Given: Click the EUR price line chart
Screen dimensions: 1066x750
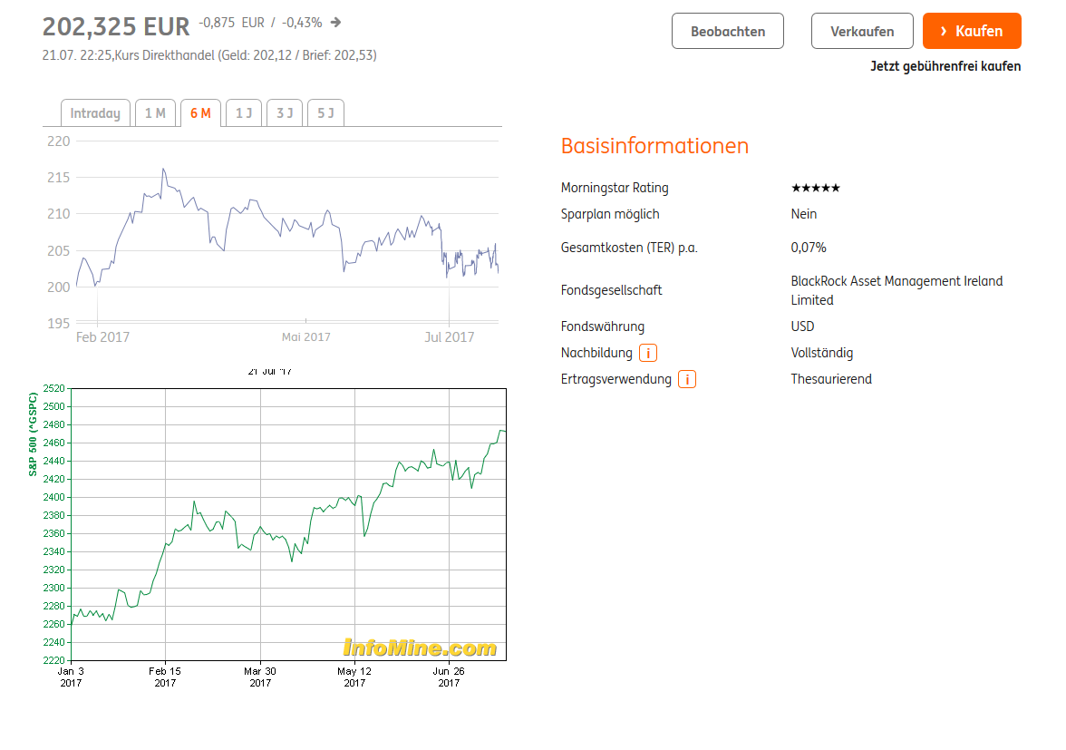Looking at the screenshot, I should pyautogui.click(x=286, y=236).
